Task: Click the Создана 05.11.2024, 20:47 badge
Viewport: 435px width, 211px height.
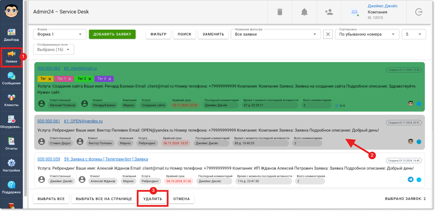Action: 404,122
